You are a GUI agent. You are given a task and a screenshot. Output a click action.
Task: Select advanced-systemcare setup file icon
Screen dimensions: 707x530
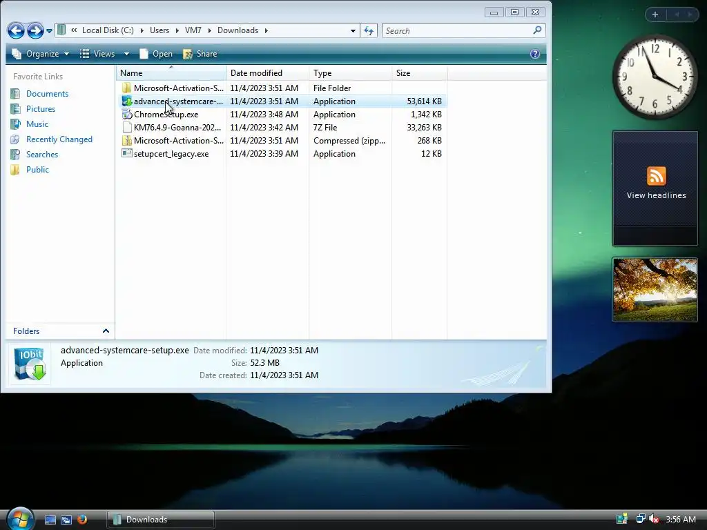127,101
